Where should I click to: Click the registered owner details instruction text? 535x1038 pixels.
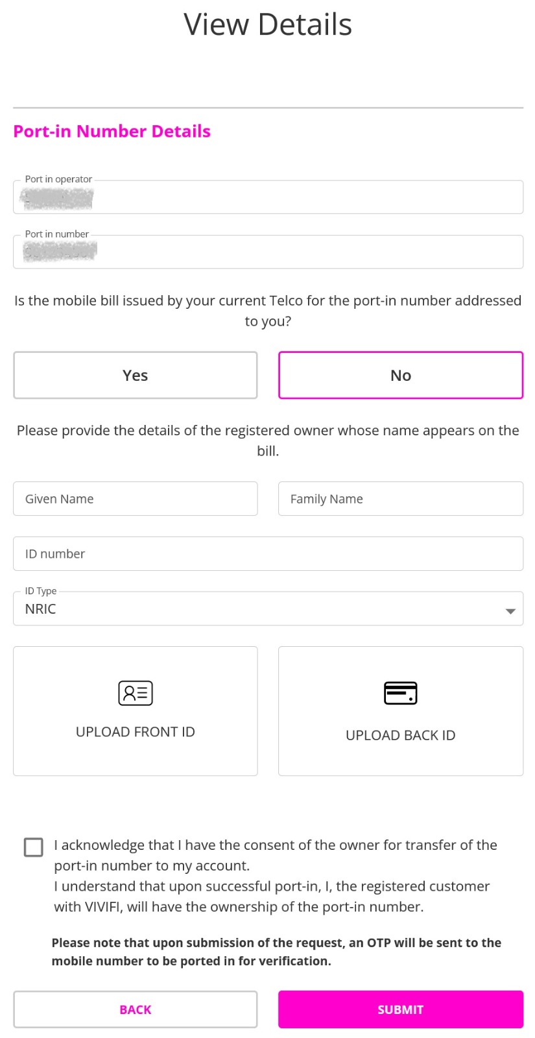pos(267,440)
